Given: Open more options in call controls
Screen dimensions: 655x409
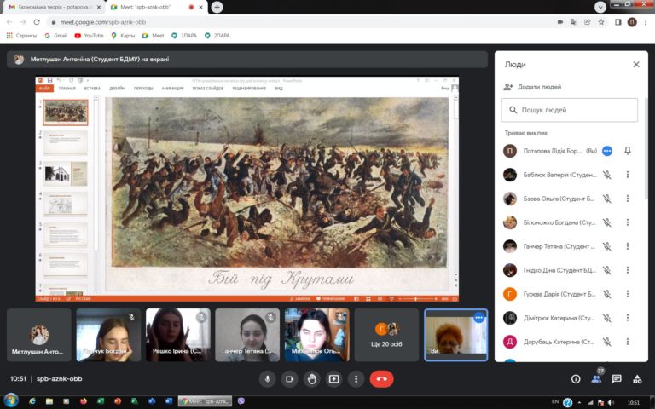Looking at the screenshot, I should coord(356,379).
